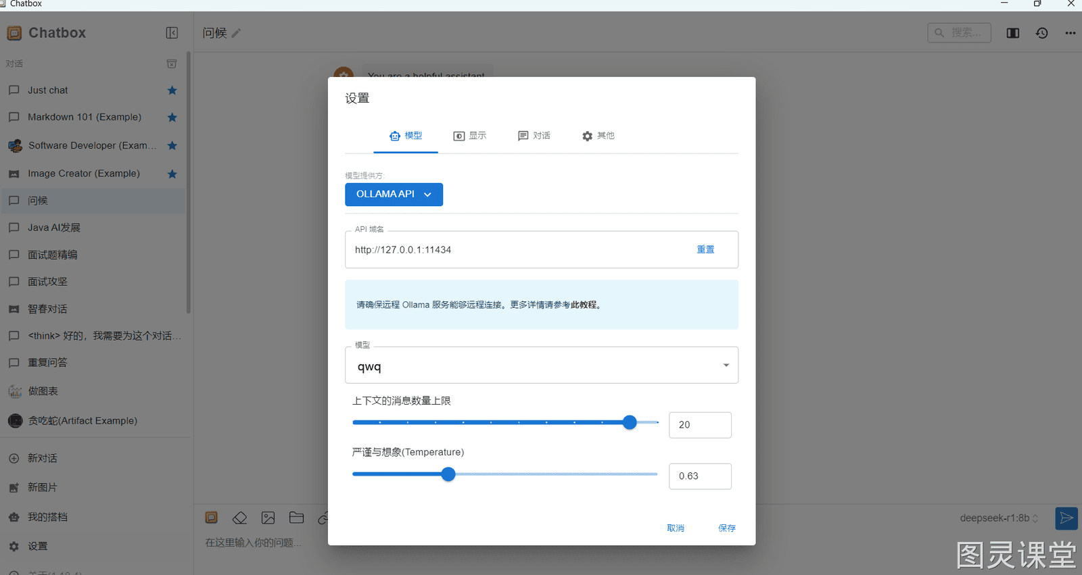Select the 问候 conversation in sidebar
This screenshot has height=575, width=1082.
click(93, 201)
